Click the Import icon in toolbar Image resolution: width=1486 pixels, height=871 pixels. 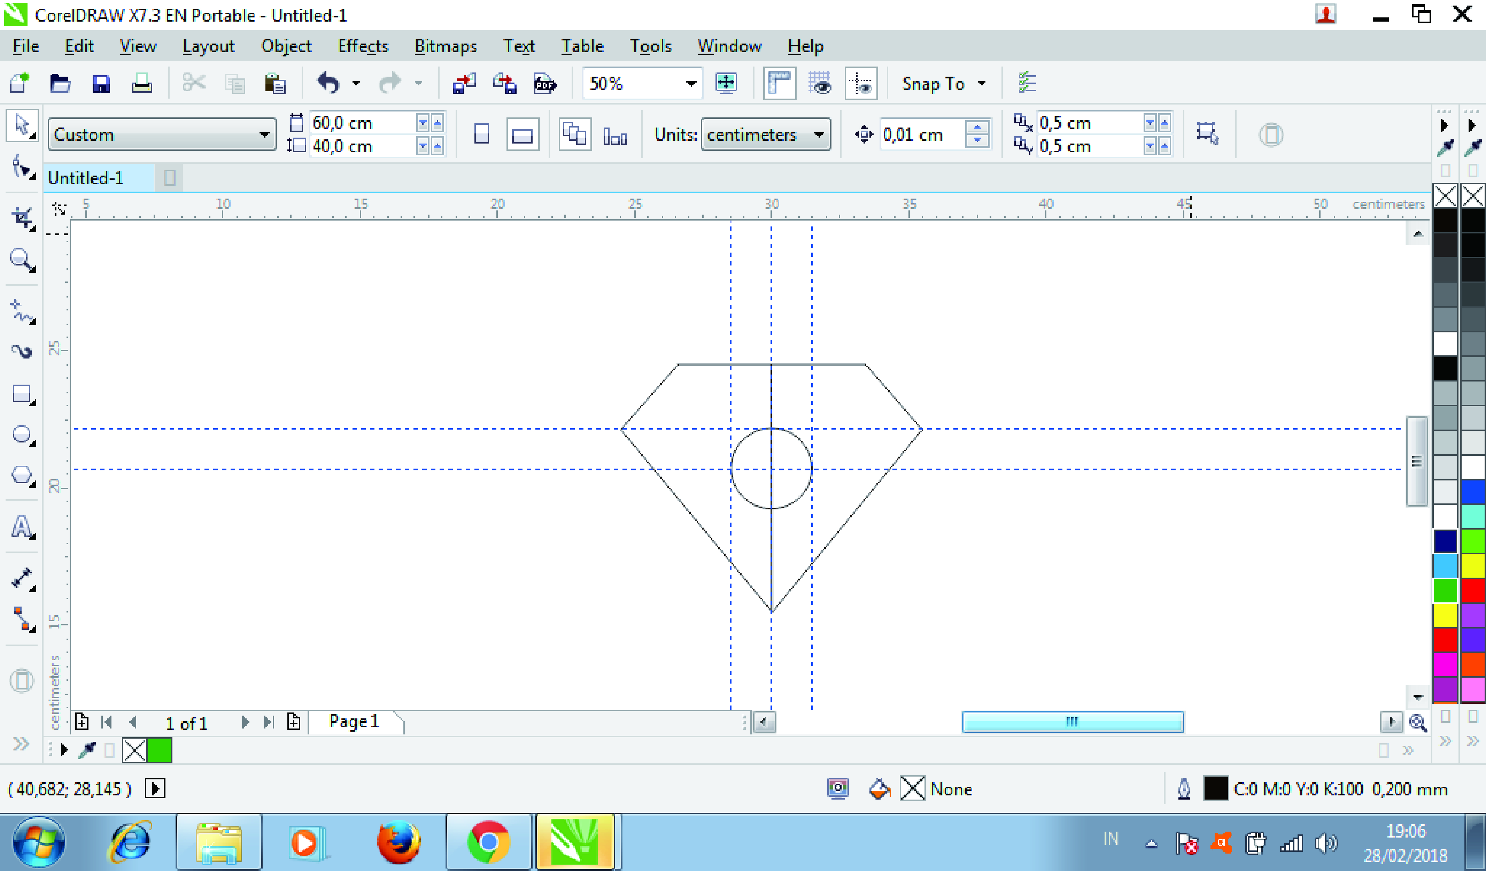coord(464,84)
